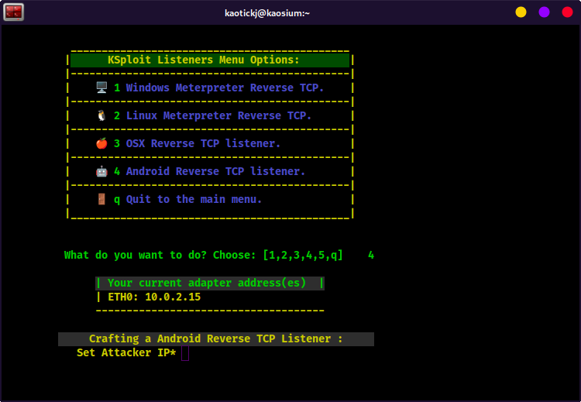581x402 pixels.
Task: Select 'Quit to the main menu.' text
Action: tap(194, 199)
